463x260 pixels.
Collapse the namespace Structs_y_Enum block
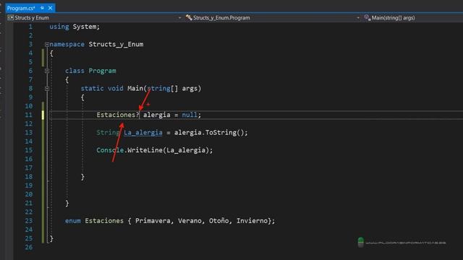47,45
